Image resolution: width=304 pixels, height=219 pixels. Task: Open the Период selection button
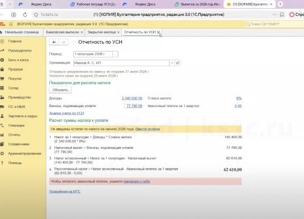click(x=116, y=54)
